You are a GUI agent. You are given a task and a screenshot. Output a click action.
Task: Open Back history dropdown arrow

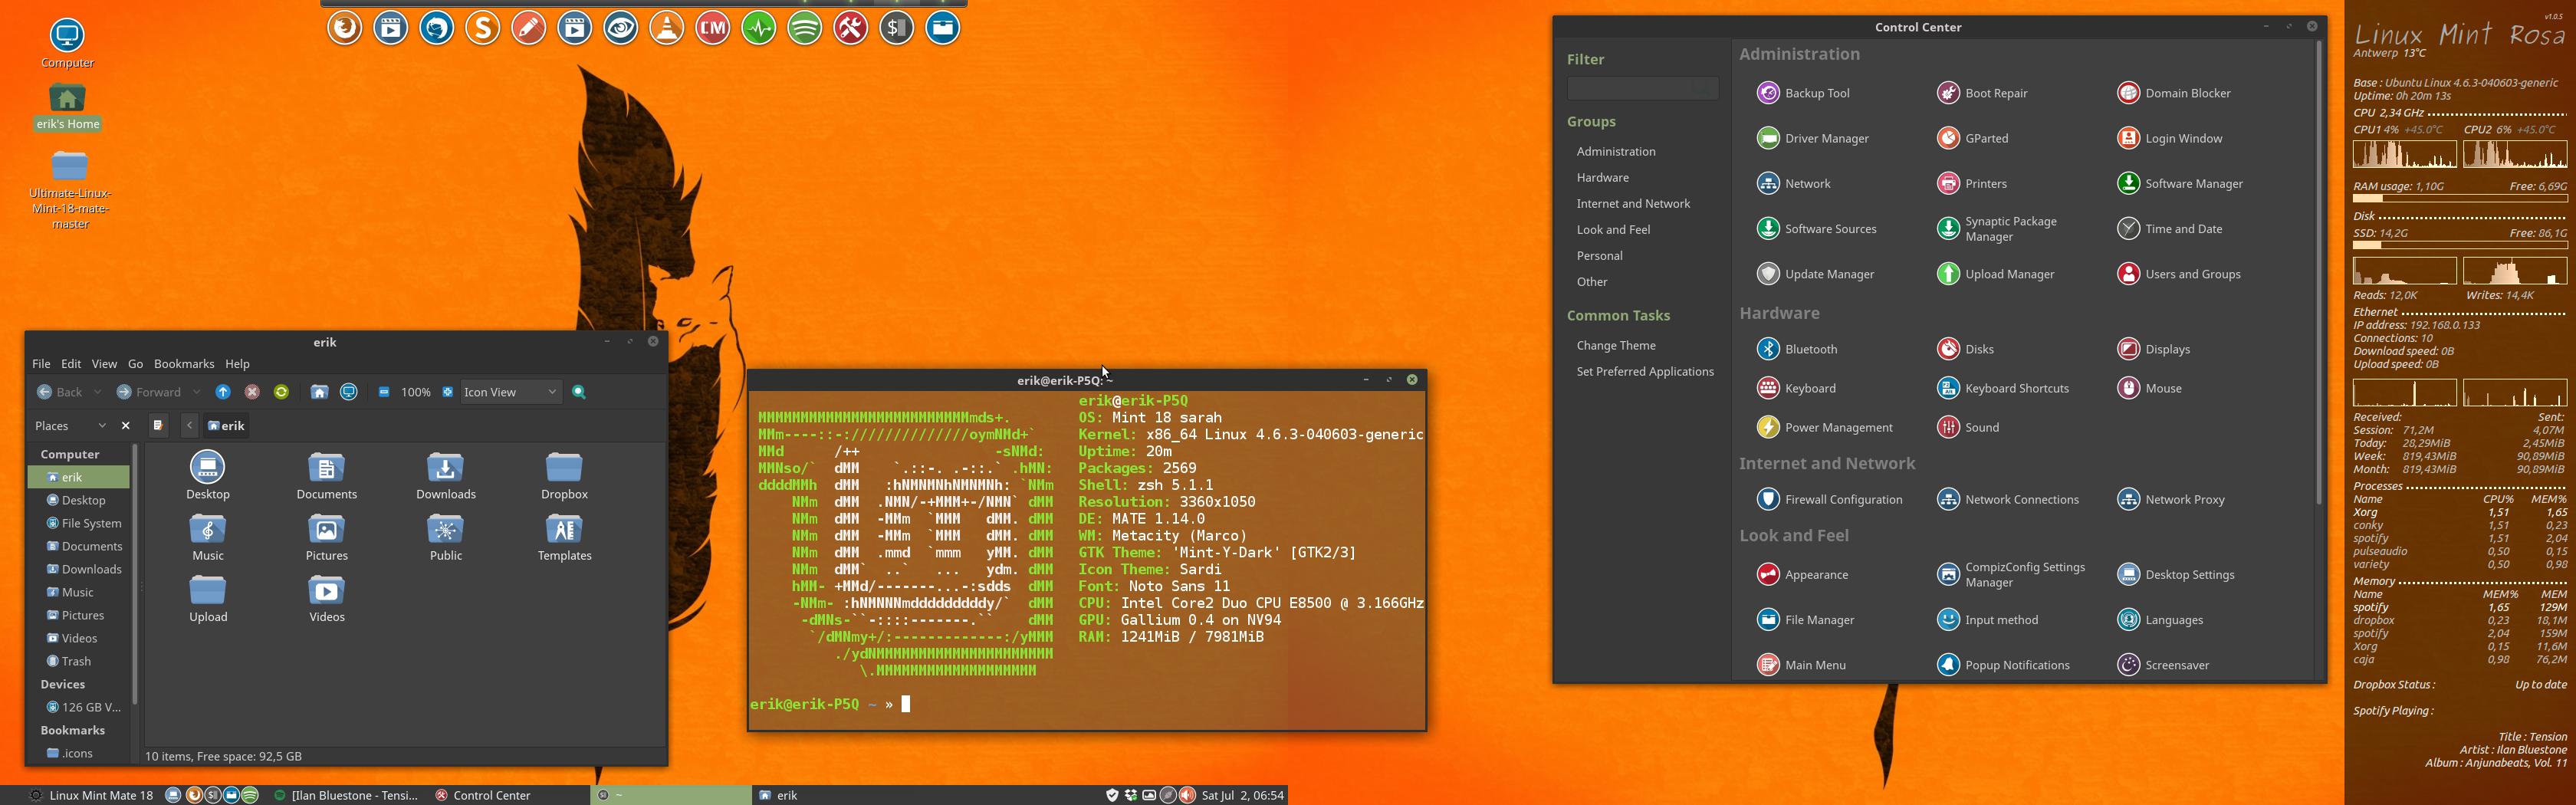[97, 392]
